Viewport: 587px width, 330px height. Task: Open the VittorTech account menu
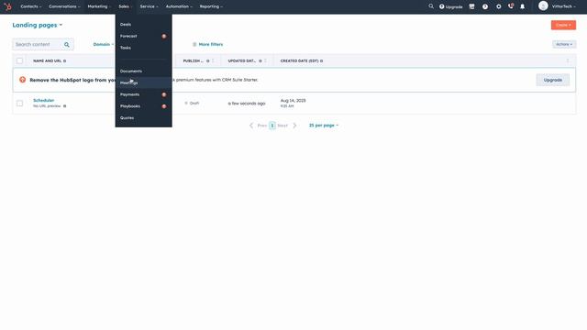(563, 6)
